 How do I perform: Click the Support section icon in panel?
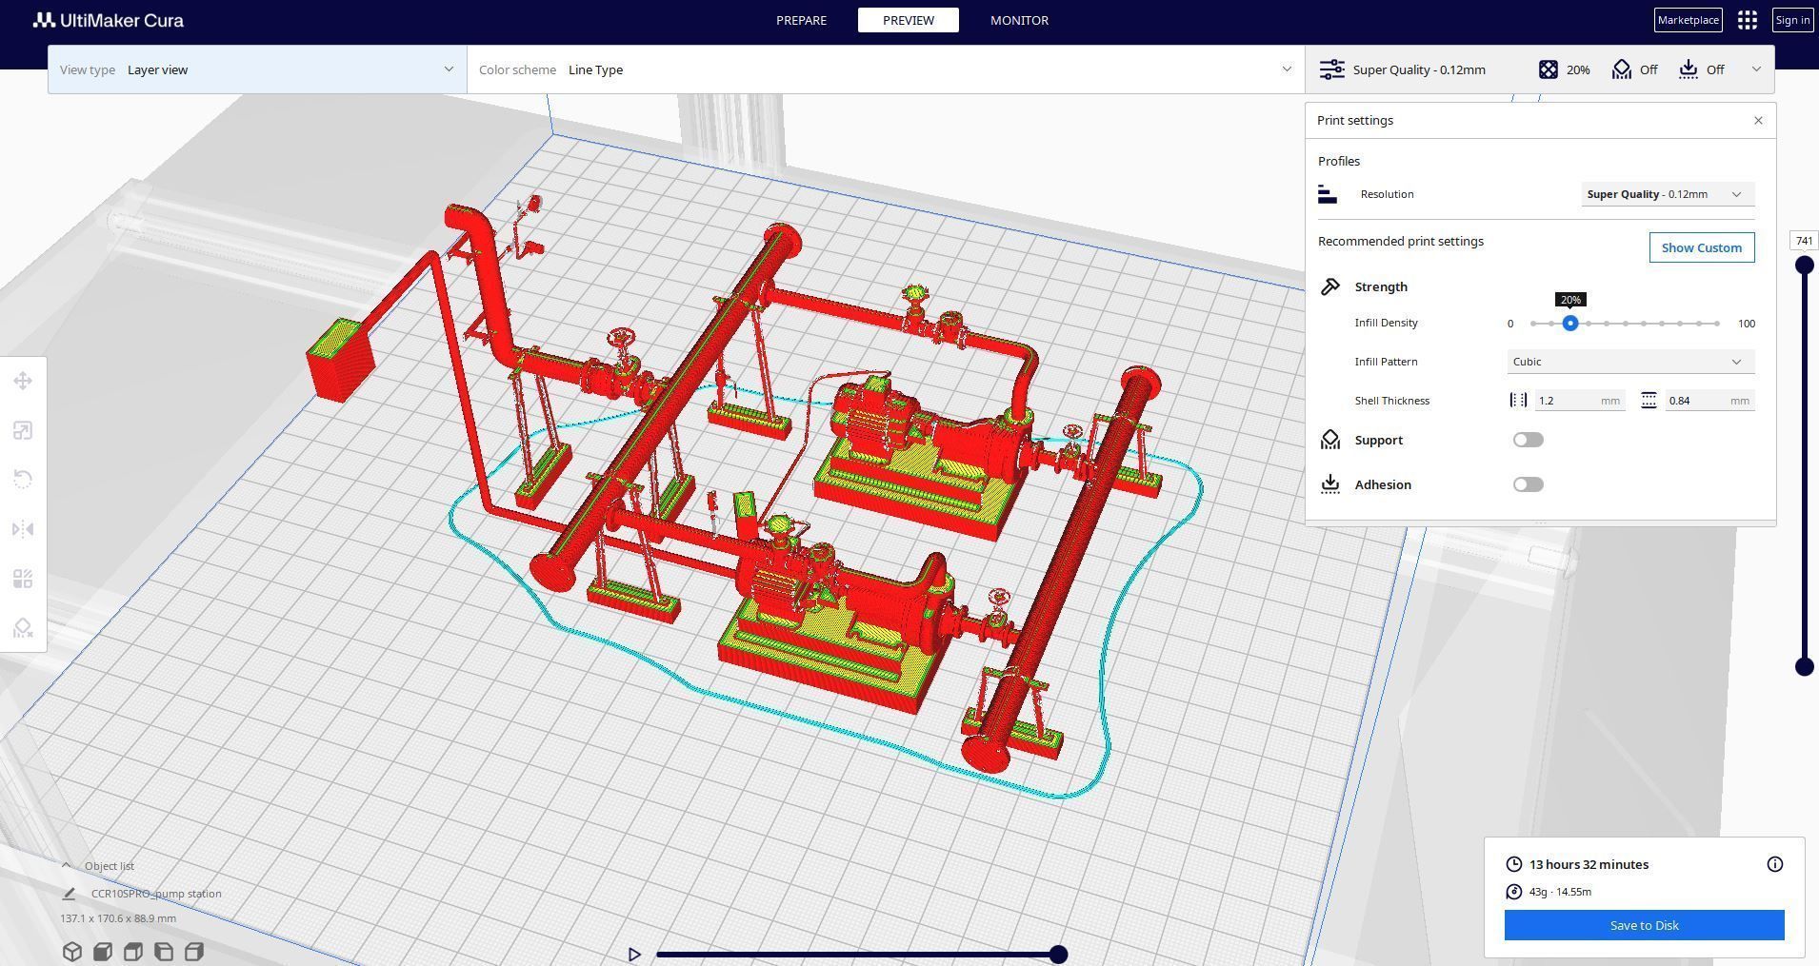[x=1330, y=440]
